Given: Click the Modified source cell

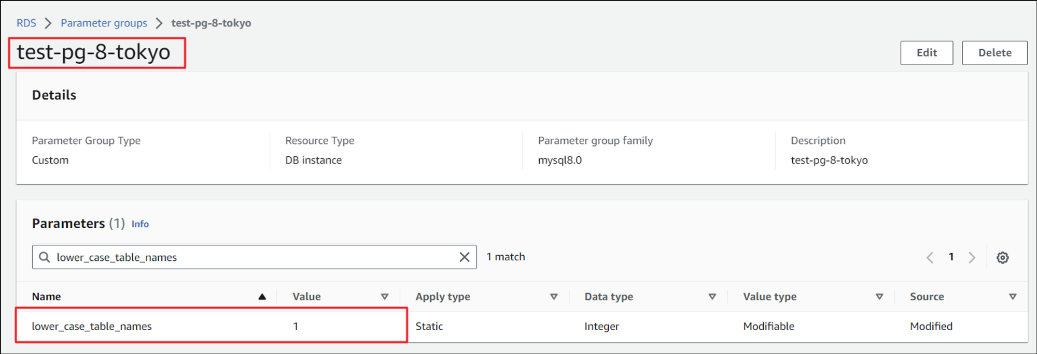Looking at the screenshot, I should 931,327.
